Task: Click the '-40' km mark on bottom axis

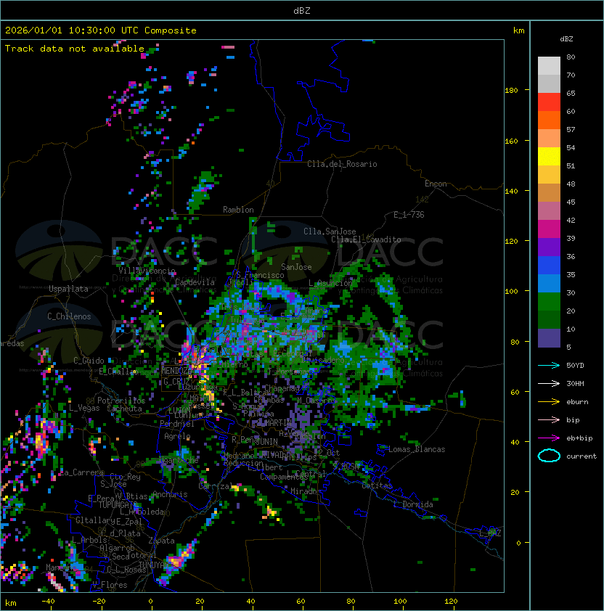Action: click(x=48, y=602)
